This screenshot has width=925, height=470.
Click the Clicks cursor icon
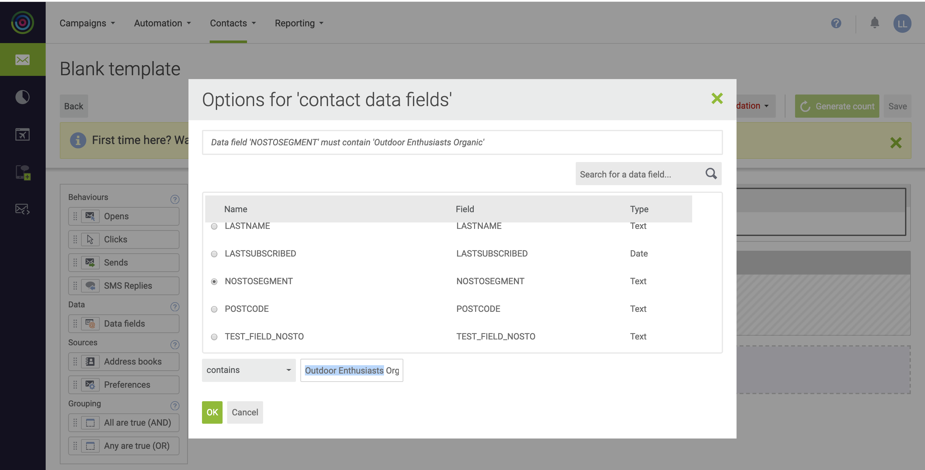pyautogui.click(x=90, y=240)
